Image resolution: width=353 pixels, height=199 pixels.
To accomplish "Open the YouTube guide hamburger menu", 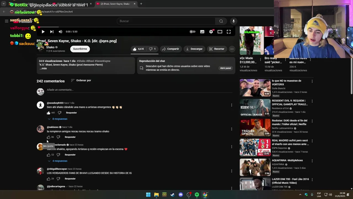I will click(6, 21).
